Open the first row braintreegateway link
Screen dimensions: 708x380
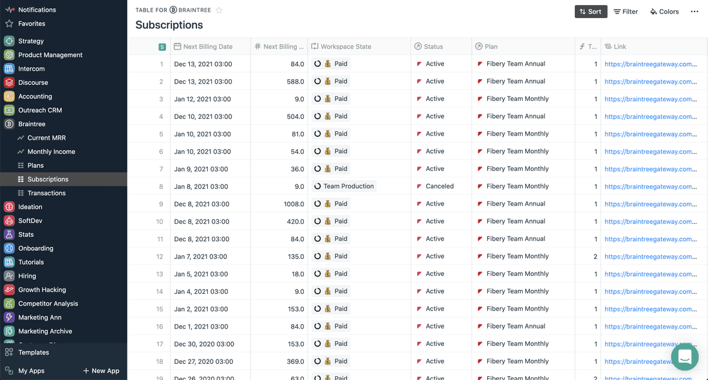pyautogui.click(x=650, y=64)
